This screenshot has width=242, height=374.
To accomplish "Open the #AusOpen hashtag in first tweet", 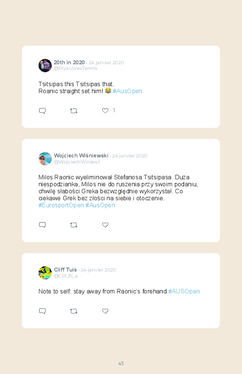I will coord(128,91).
